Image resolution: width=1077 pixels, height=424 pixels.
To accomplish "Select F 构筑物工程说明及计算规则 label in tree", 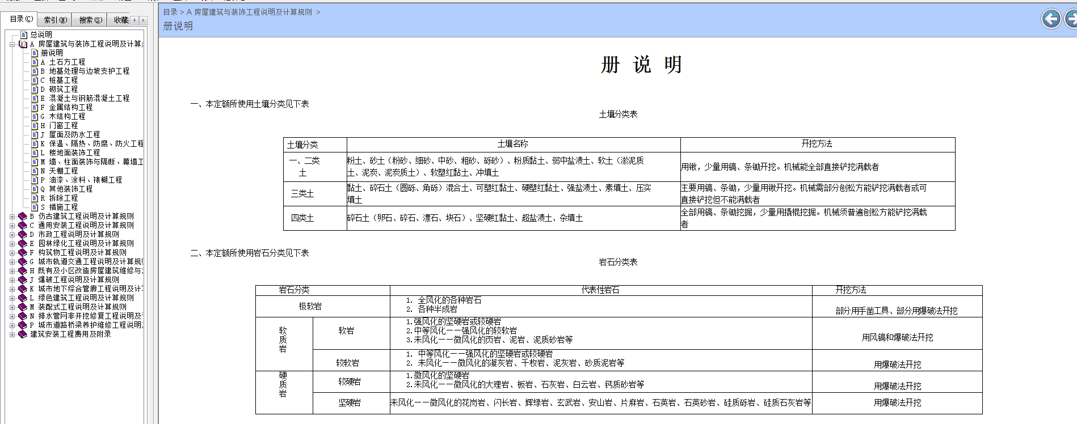I will coord(78,252).
